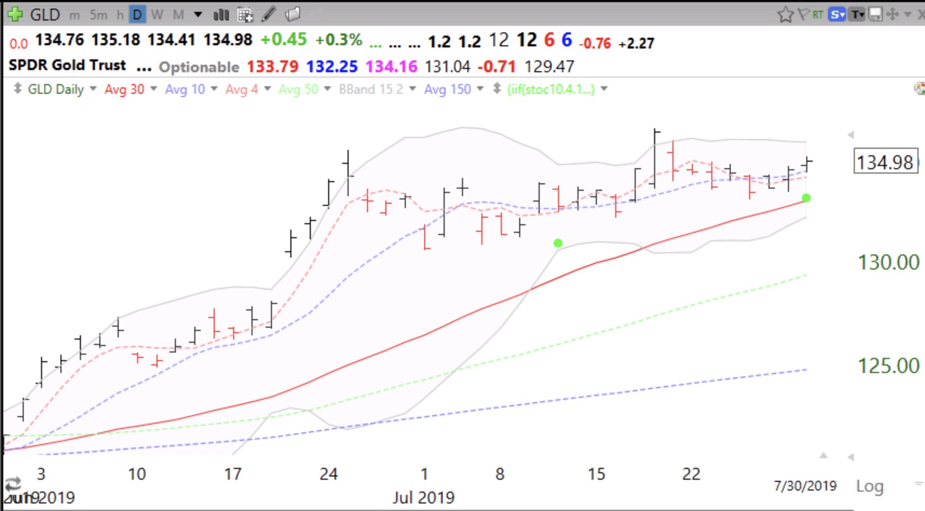Click the GLD ticker symbol
This screenshot has width=925, height=511.
coord(45,15)
